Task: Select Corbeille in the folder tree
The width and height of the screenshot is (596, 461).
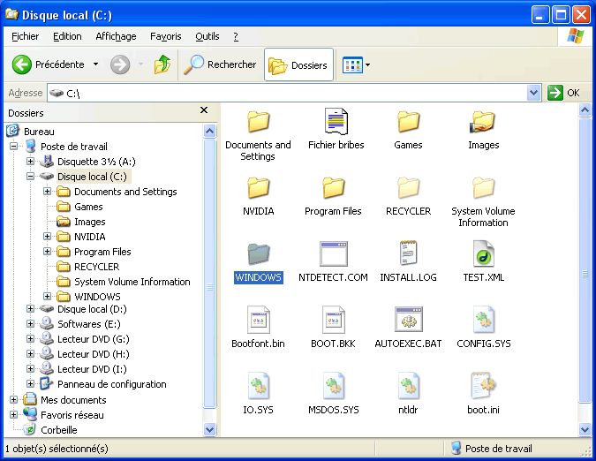Action: pyautogui.click(x=59, y=430)
